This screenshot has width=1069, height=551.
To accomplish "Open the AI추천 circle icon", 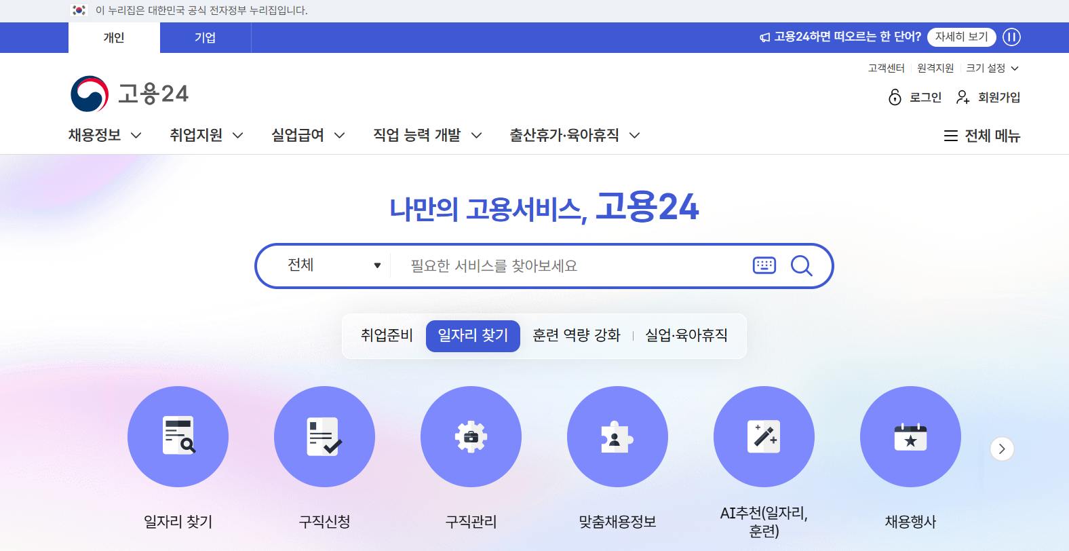I will [764, 436].
